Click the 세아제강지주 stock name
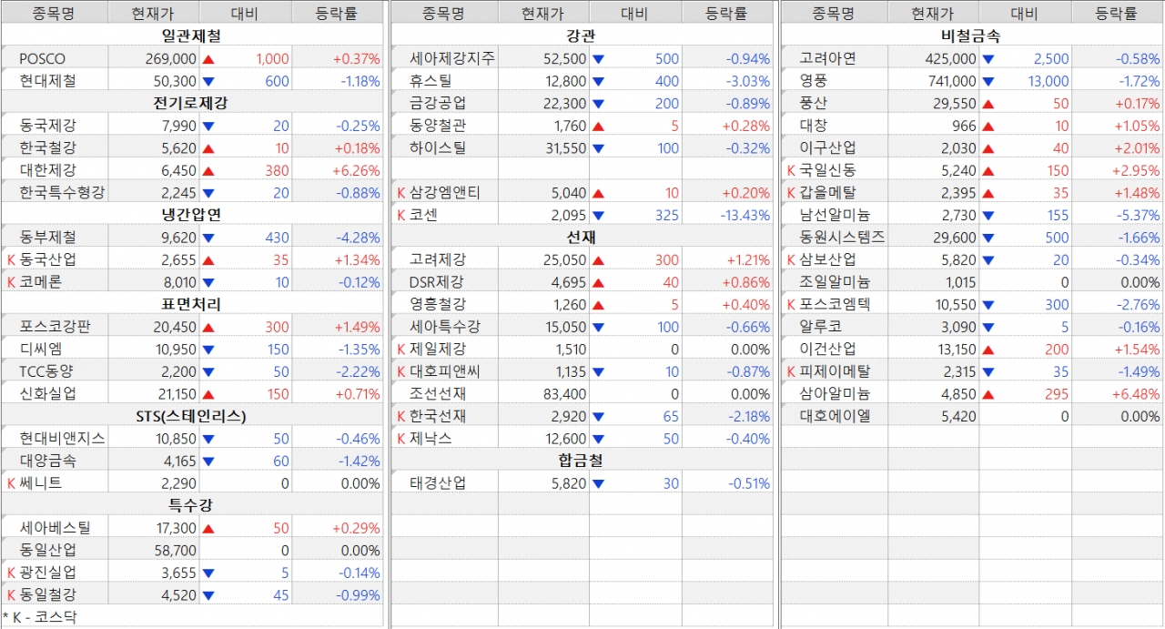Image resolution: width=1165 pixels, height=629 pixels. coord(452,59)
